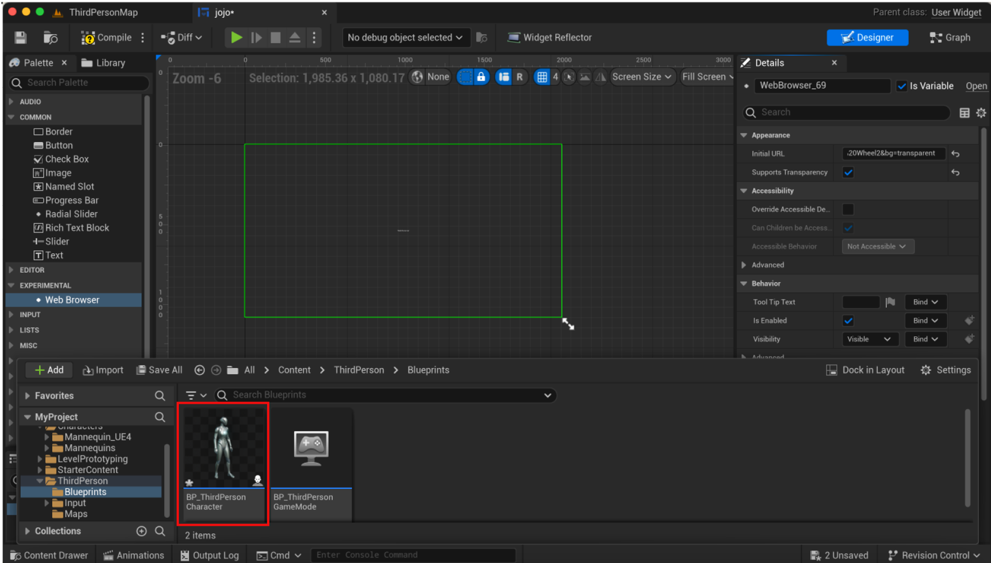This screenshot has width=991, height=563.
Task: Toggle Is Enabled checkbox in Behavior
Action: coord(848,320)
